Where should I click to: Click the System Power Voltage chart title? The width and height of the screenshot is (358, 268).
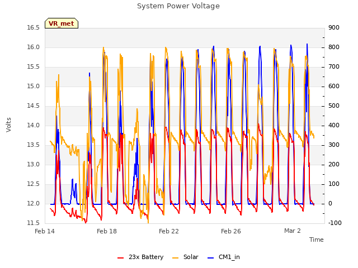[178, 6]
